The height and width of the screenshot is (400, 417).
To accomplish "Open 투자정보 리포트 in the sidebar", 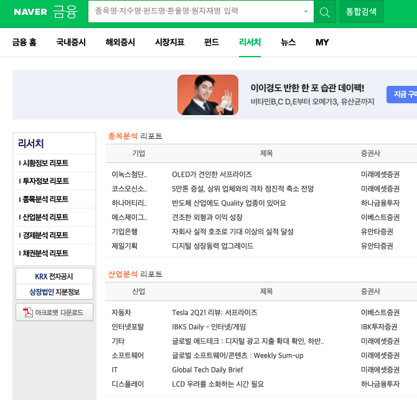I will click(45, 181).
